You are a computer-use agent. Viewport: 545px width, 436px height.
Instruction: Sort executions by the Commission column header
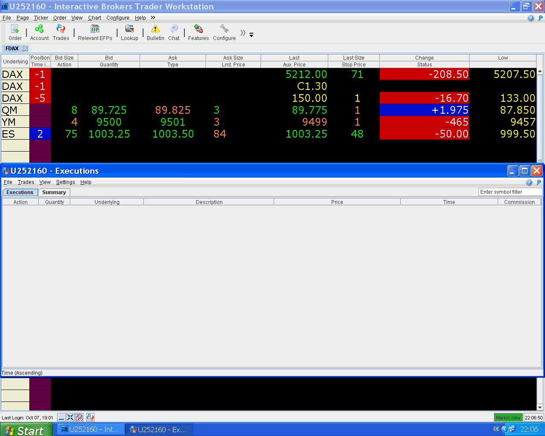(x=519, y=202)
